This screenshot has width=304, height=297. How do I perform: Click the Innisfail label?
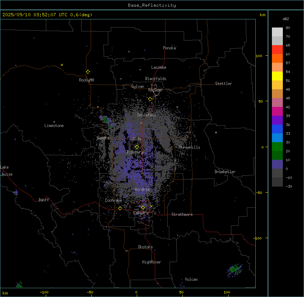tap(146, 115)
